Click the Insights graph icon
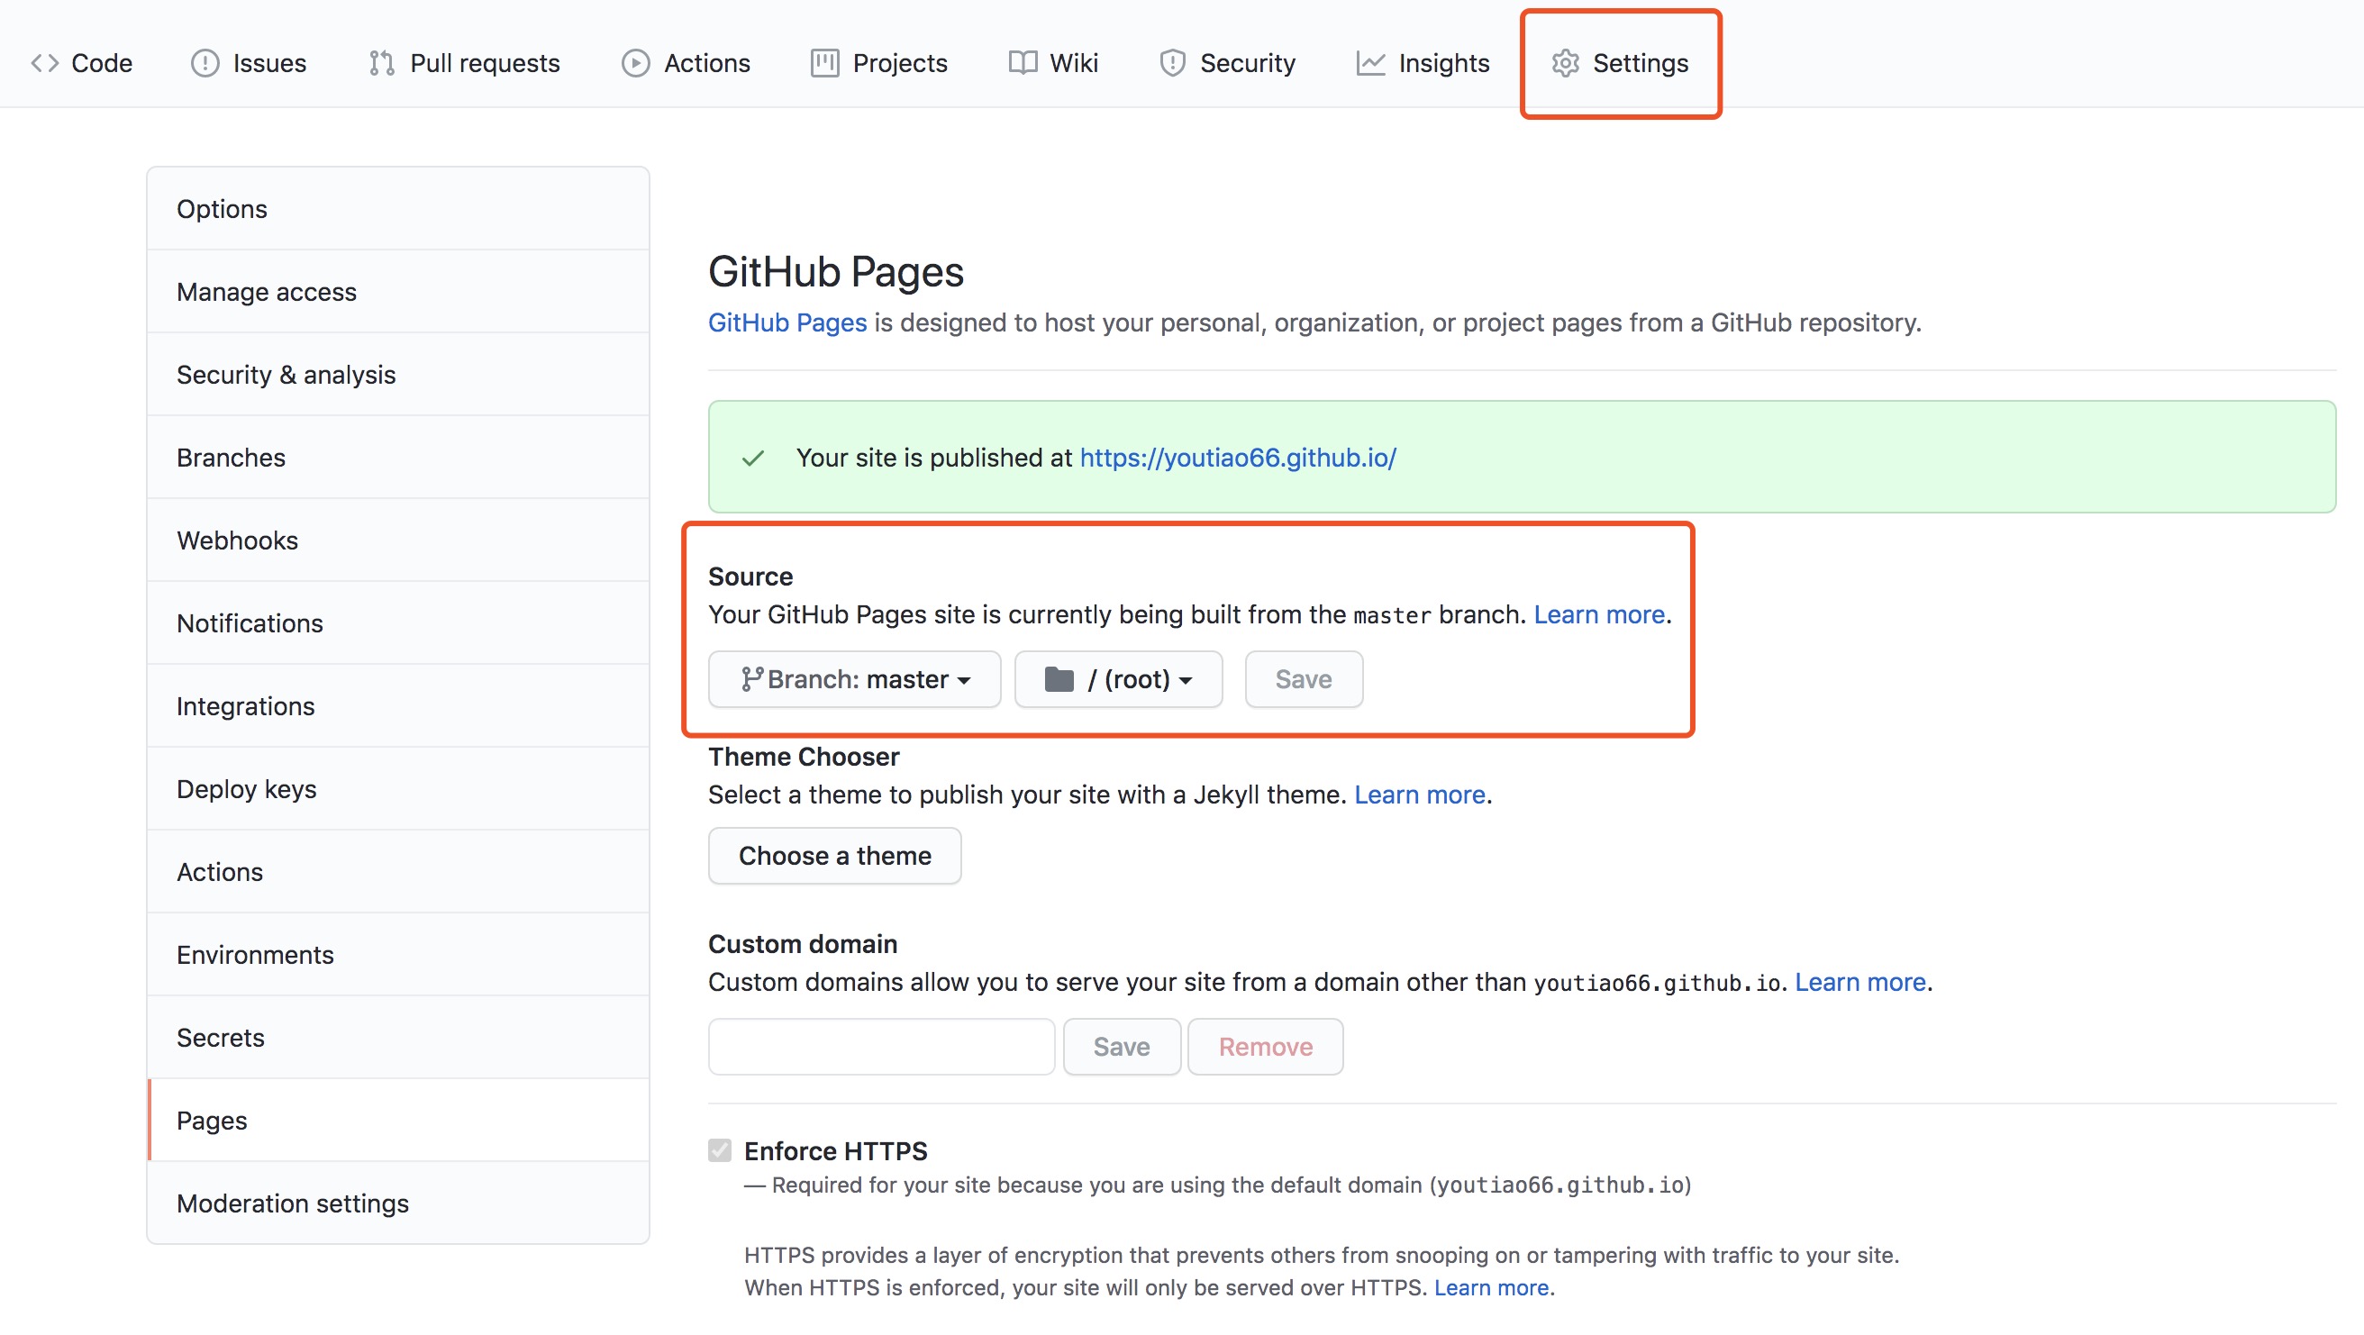Viewport: 2364px width, 1335px height. tap(1370, 63)
